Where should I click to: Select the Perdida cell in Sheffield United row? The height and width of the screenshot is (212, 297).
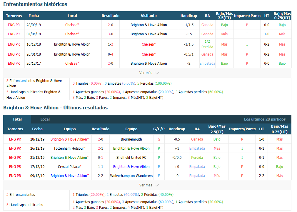pos(197,157)
